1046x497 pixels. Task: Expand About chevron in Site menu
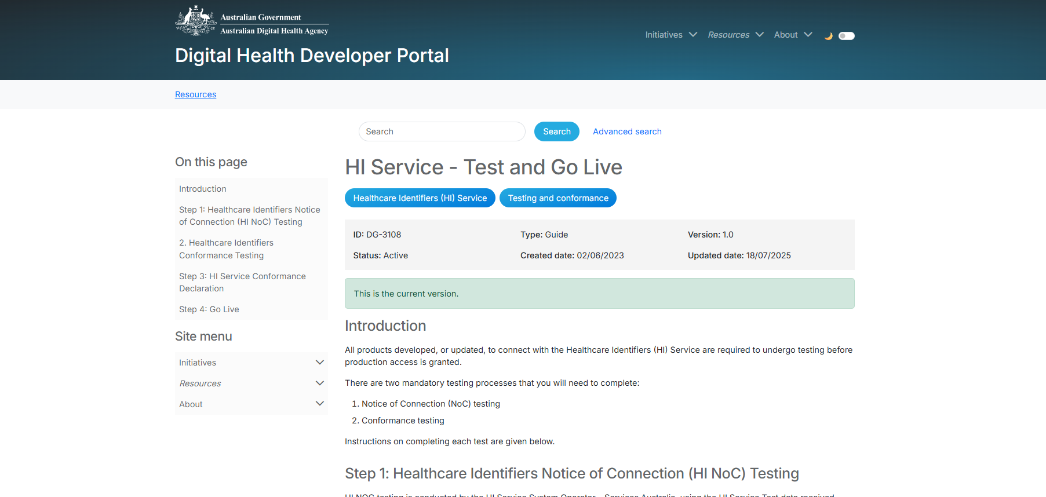tap(319, 403)
